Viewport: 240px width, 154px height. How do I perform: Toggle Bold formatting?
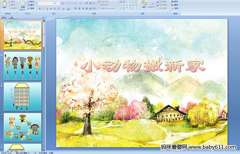(x=40, y=9)
